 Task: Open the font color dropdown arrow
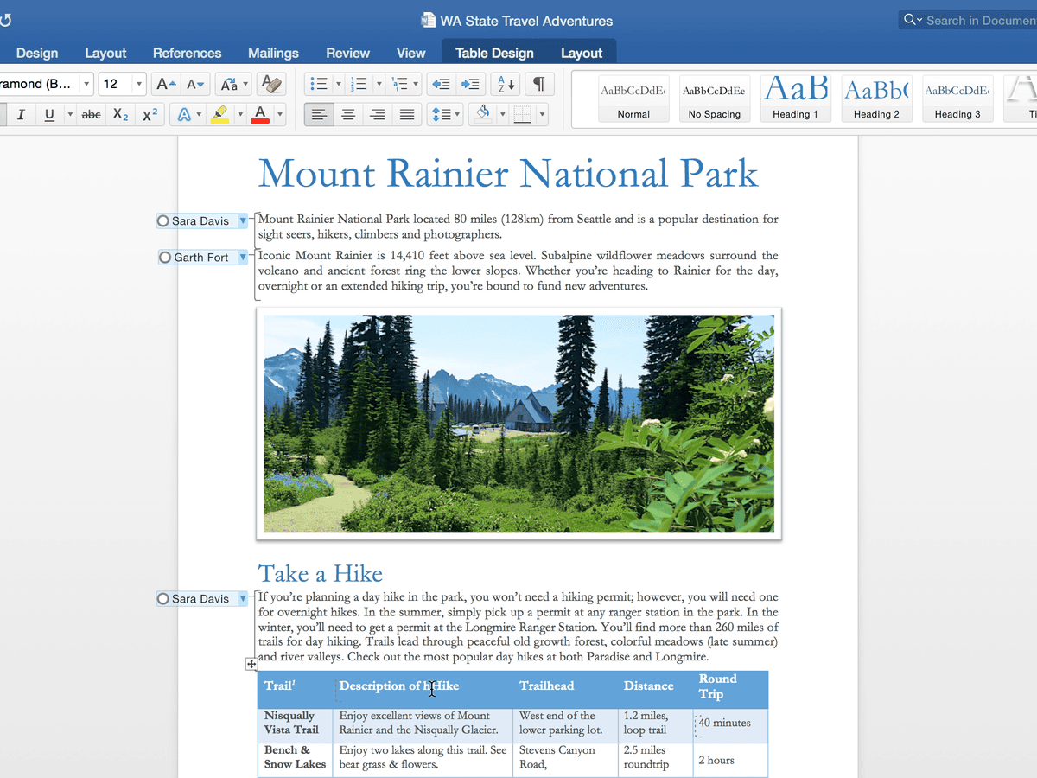coord(279,114)
